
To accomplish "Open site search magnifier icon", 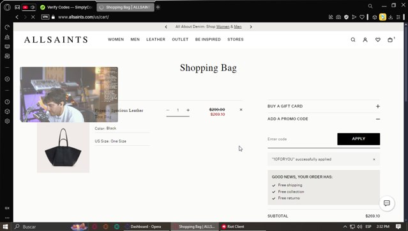I will (353, 40).
